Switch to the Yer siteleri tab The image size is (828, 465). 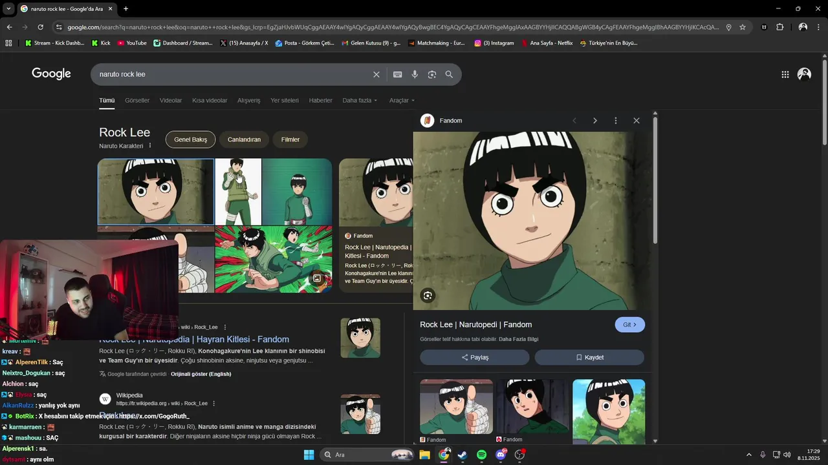tap(285, 101)
